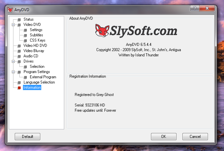
Task: Select the highlighted Information entry
Action: tap(32, 87)
